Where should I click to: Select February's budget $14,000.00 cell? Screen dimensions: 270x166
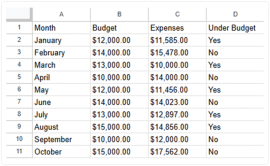[119, 52]
